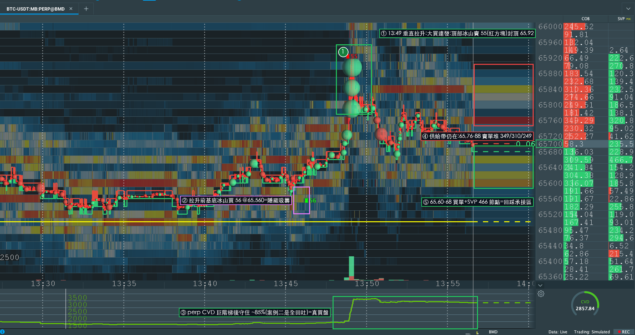Click COB bid size 241.84

click(x=579, y=167)
